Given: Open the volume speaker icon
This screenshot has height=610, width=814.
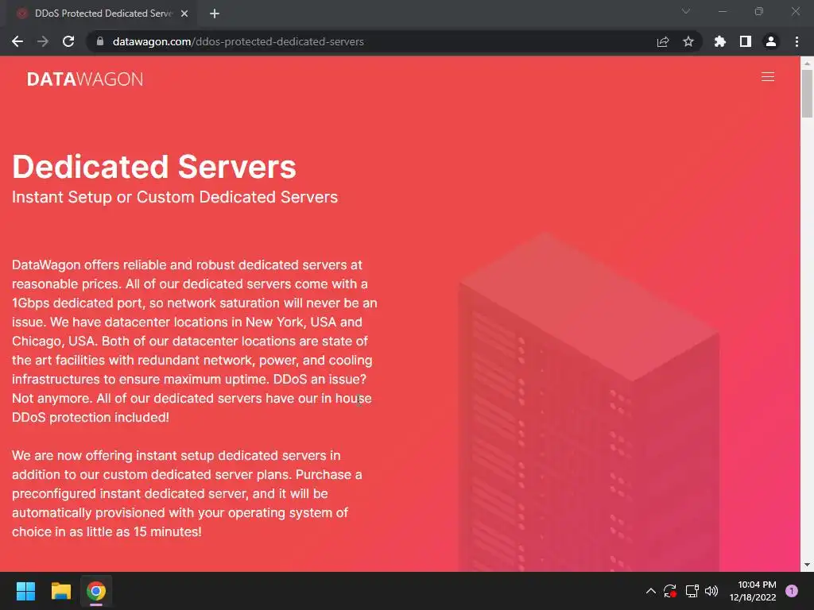Looking at the screenshot, I should tap(711, 591).
